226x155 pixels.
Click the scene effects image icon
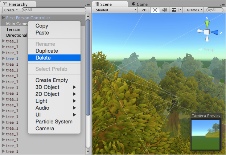coord(174,10)
